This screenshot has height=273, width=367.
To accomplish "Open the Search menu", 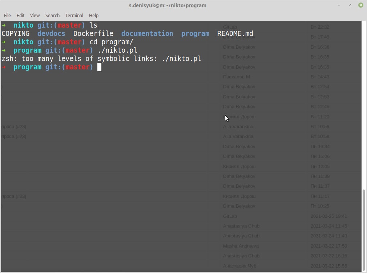I will coord(52,16).
